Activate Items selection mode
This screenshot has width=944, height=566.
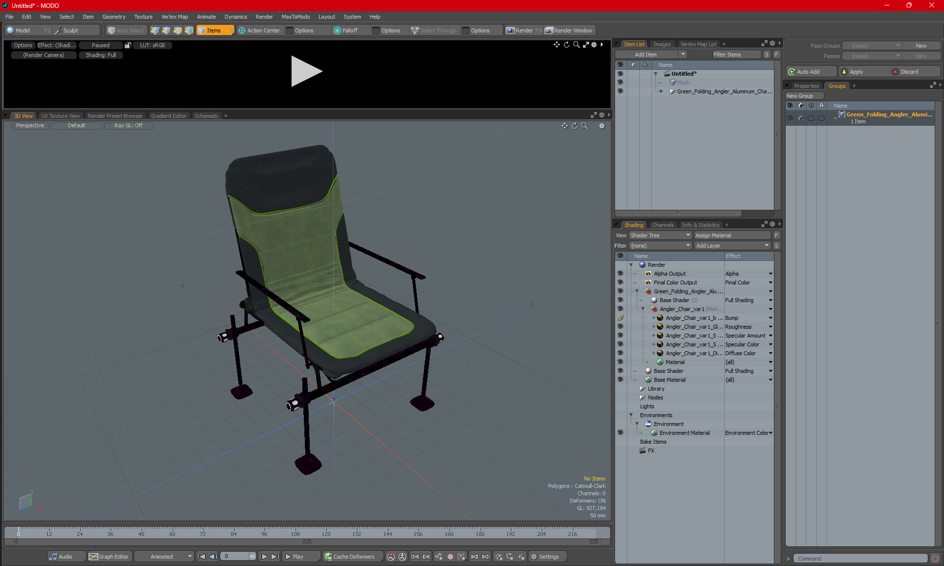pos(215,30)
